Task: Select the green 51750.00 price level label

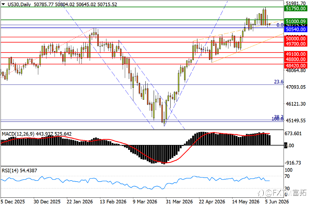Action: tap(295, 9)
